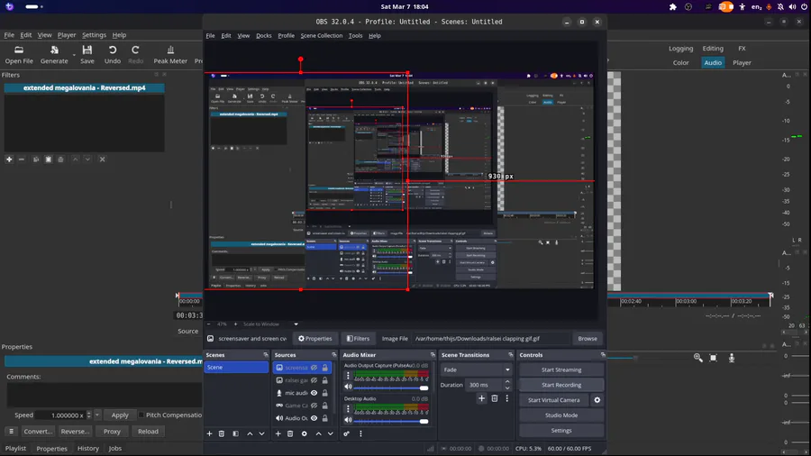811x456 pixels.
Task: Enable Pitch Compensation checkbox in Shotcut
Action: [141, 415]
